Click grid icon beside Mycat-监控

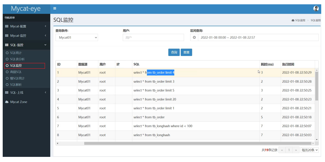[7, 36]
